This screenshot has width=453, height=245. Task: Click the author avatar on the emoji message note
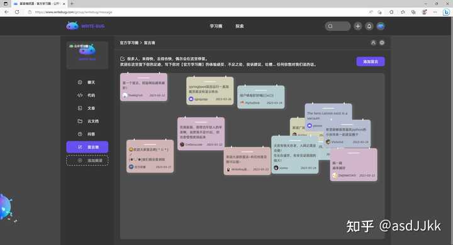[131, 167]
